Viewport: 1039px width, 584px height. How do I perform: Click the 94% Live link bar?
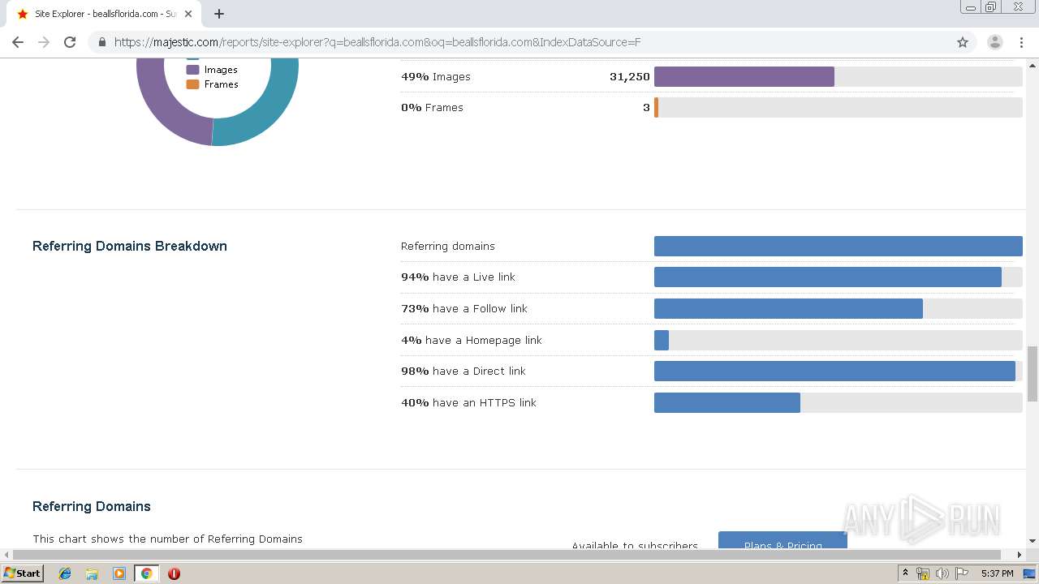828,277
